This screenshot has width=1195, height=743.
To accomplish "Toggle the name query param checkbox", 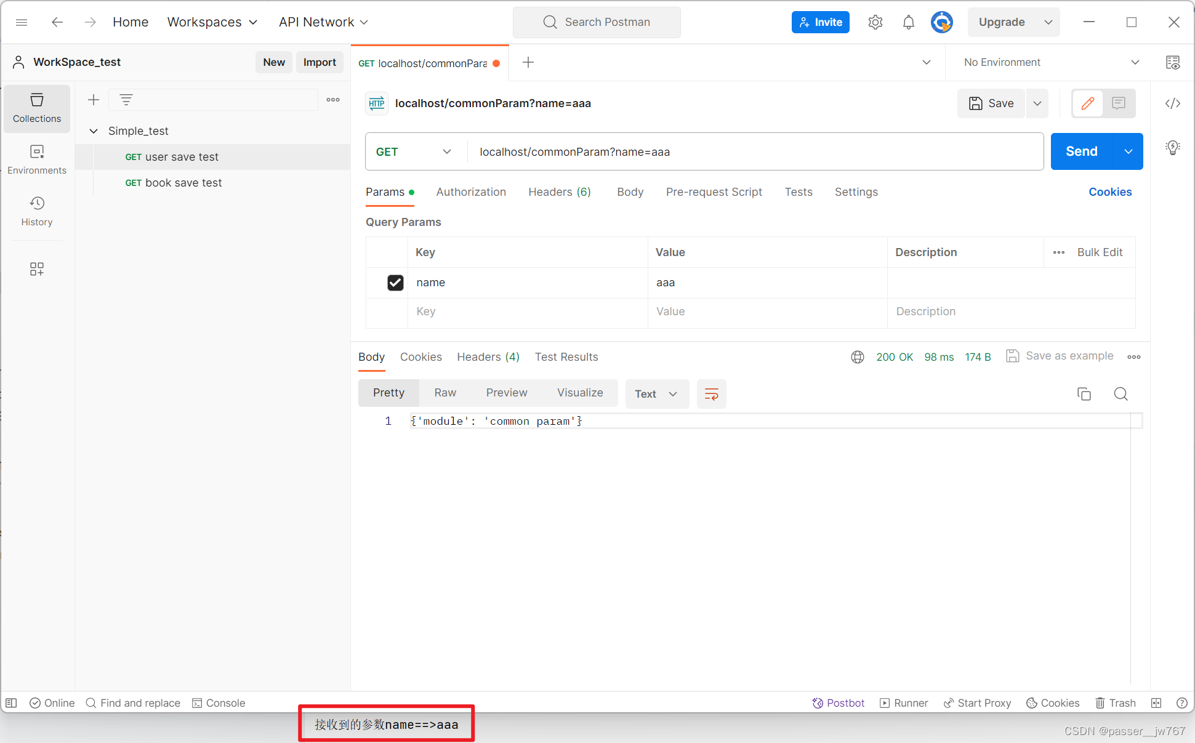I will pyautogui.click(x=395, y=283).
